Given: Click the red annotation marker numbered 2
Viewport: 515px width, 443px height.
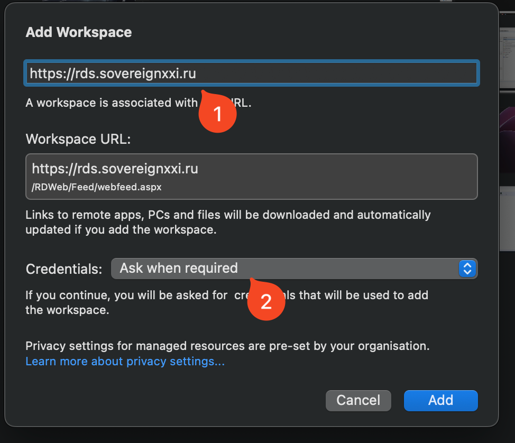Looking at the screenshot, I should pos(266,301).
